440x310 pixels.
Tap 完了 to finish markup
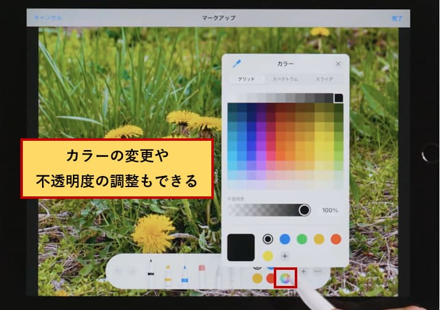(x=397, y=19)
